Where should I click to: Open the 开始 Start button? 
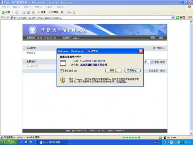pyautogui.click(x=9, y=142)
